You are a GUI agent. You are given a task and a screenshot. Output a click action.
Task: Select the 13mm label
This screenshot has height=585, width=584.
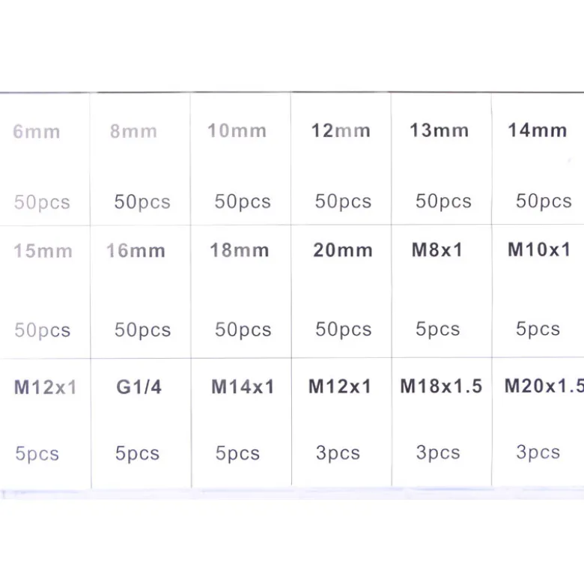coord(439,130)
